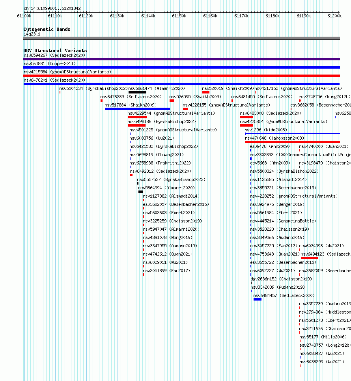Select nsv1296 (Kidd2008) label
Viewport: 351px width, 381px height.
click(x=266, y=130)
